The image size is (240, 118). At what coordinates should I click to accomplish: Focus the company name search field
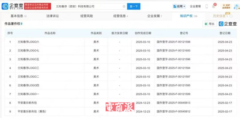point(91,6)
